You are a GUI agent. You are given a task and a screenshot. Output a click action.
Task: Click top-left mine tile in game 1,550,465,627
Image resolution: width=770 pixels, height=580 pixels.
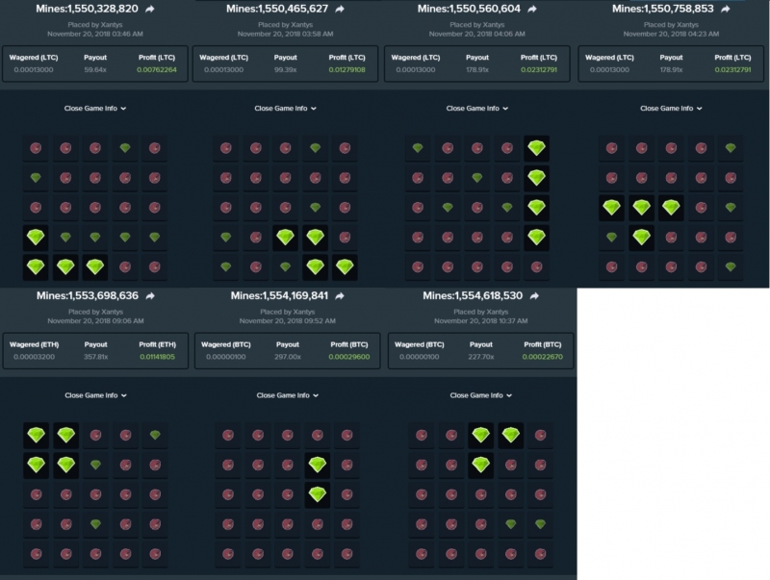[226, 148]
